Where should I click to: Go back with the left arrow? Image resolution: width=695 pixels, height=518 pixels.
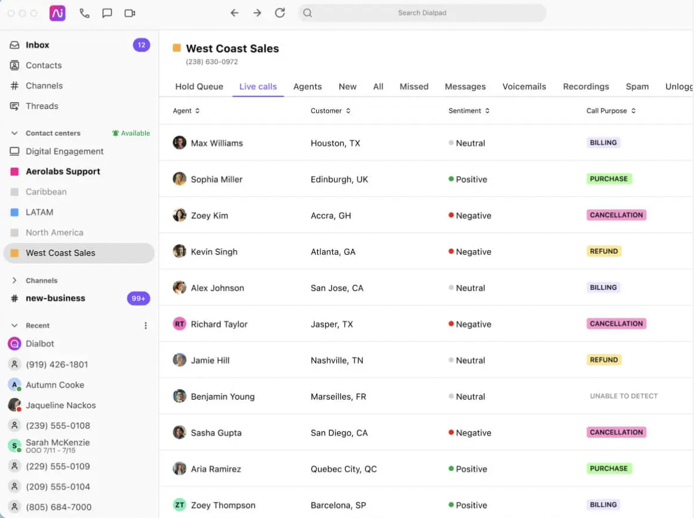click(x=234, y=13)
